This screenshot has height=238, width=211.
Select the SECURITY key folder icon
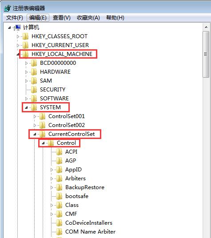(34, 90)
